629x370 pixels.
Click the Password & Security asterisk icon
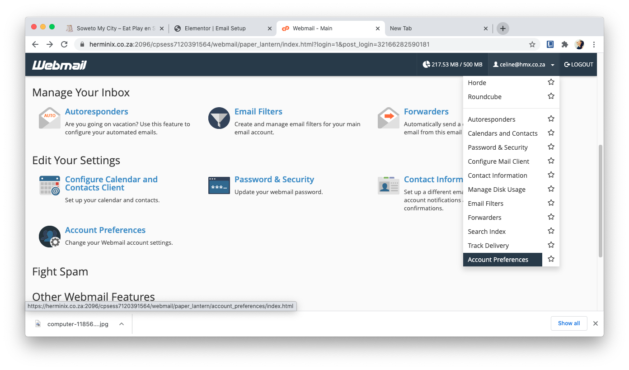tap(219, 185)
